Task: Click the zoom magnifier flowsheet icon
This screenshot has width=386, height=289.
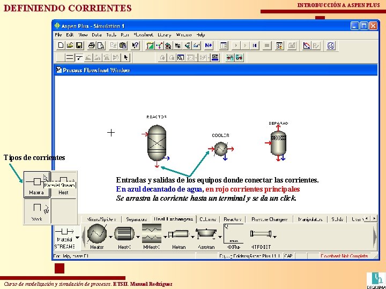Action: click(x=181, y=58)
